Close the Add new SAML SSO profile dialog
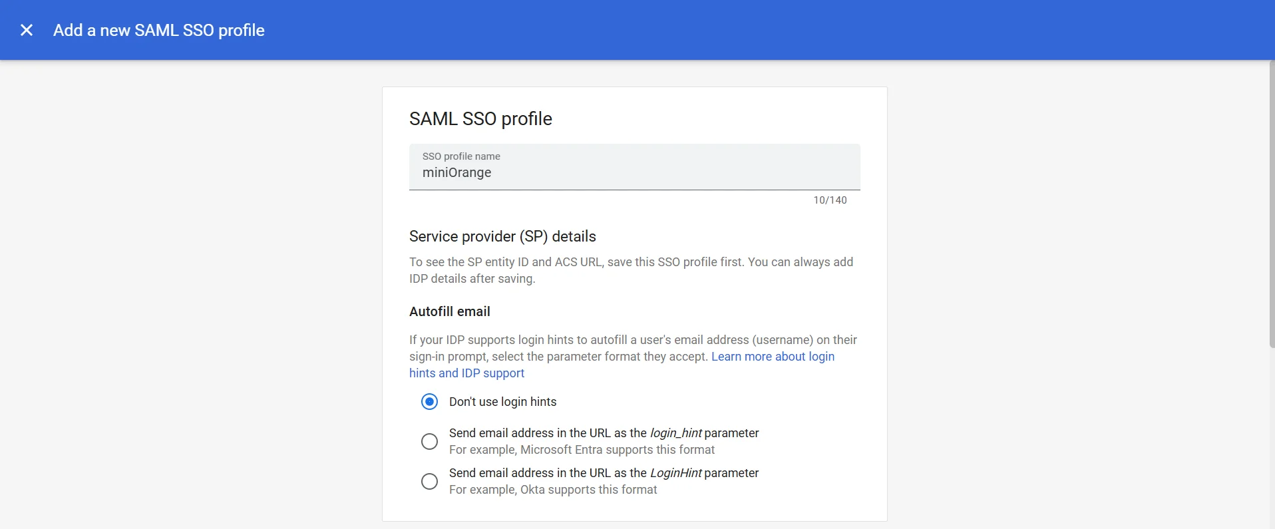Viewport: 1275px width, 529px height. 27,30
